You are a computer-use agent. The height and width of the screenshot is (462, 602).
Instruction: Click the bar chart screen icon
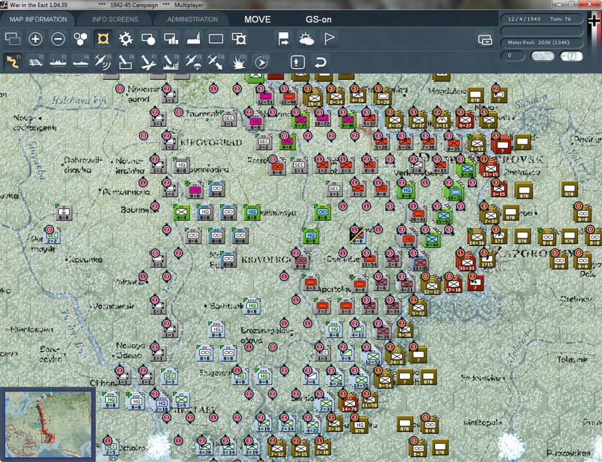click(171, 39)
